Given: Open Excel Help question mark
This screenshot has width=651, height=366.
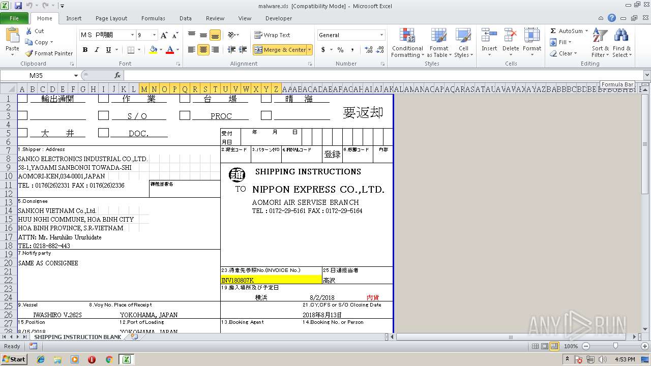Looking at the screenshot, I should click(612, 18).
